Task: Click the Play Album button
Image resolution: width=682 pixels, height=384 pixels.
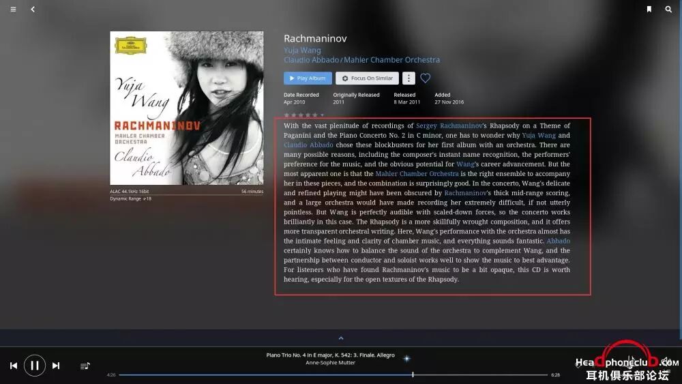Action: pos(308,78)
